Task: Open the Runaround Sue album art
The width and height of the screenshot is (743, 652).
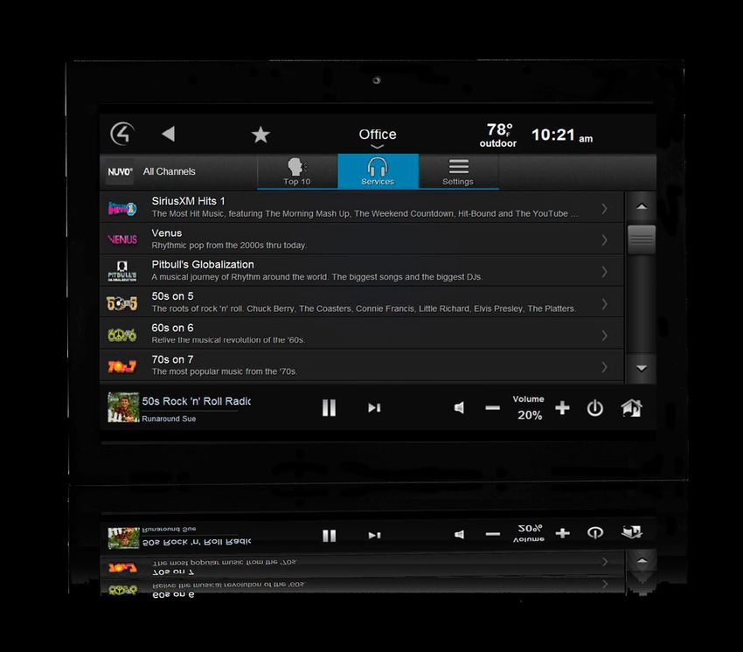Action: click(123, 407)
